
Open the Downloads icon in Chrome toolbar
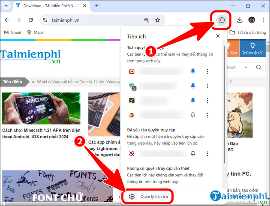[x=240, y=20]
